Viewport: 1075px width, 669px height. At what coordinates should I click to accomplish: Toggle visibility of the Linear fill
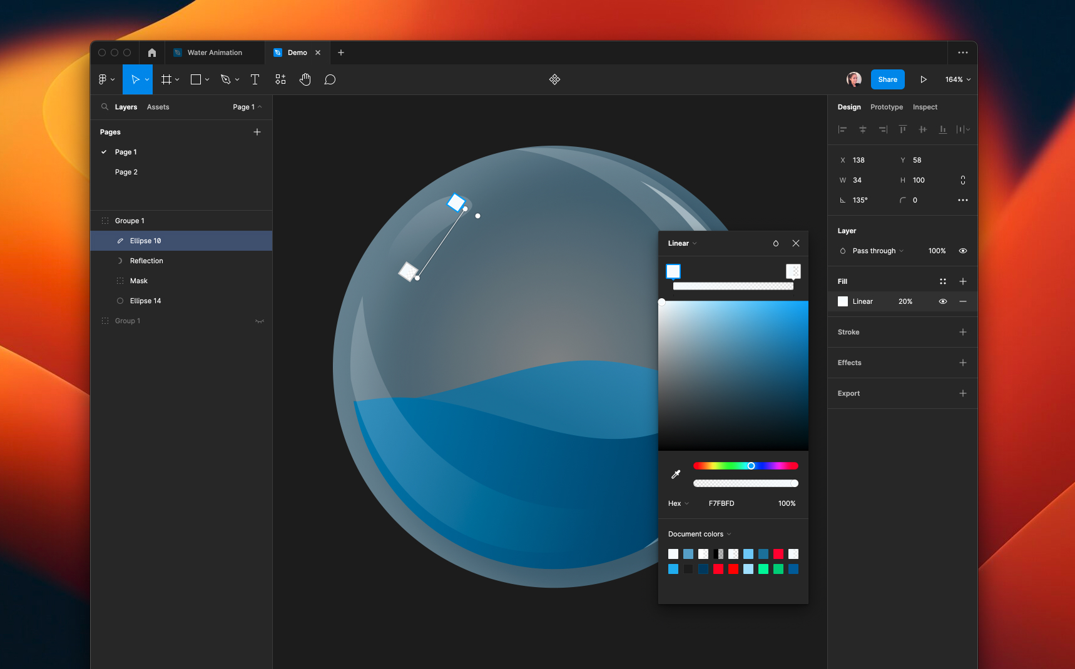point(943,301)
